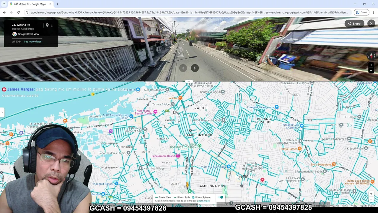The width and height of the screenshot is (378, 213).
Task: Click See more dates link
Action: (x=33, y=41)
